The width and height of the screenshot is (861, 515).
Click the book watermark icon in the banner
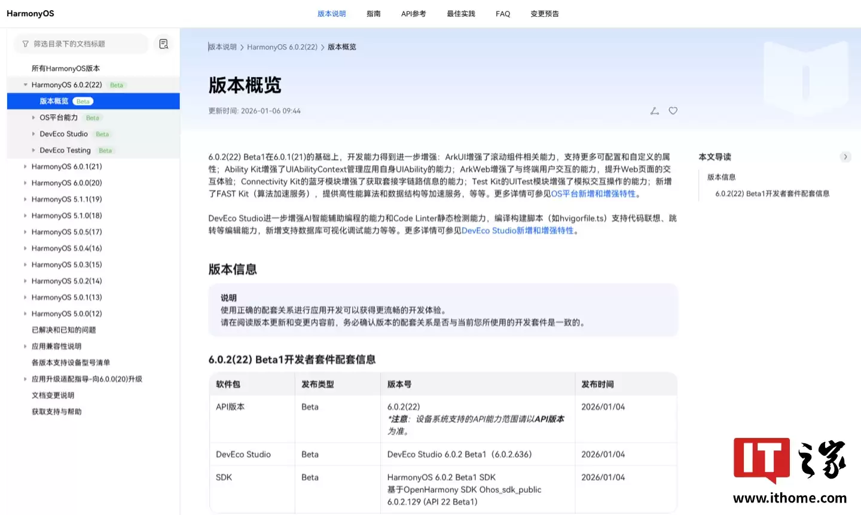point(806,78)
